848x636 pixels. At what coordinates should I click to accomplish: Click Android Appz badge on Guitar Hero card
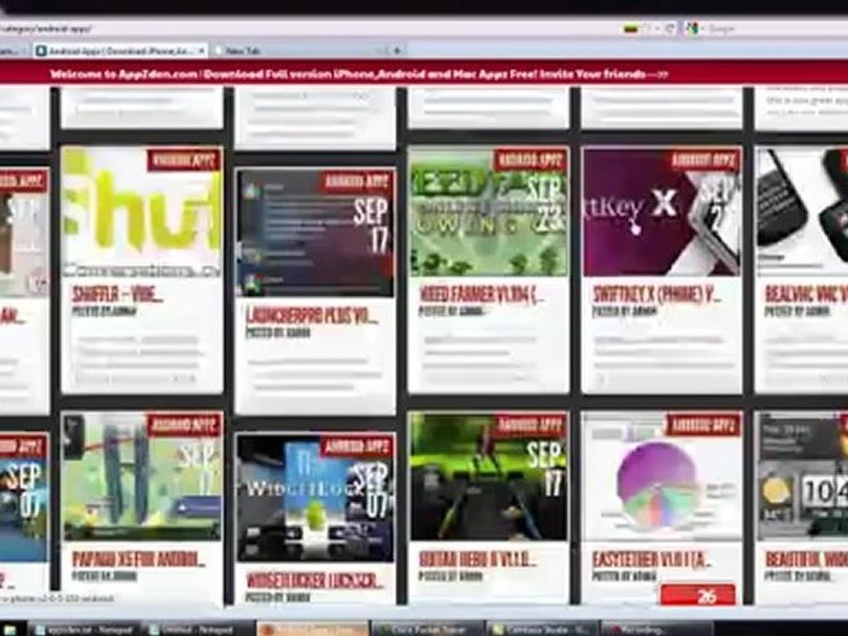click(531, 425)
